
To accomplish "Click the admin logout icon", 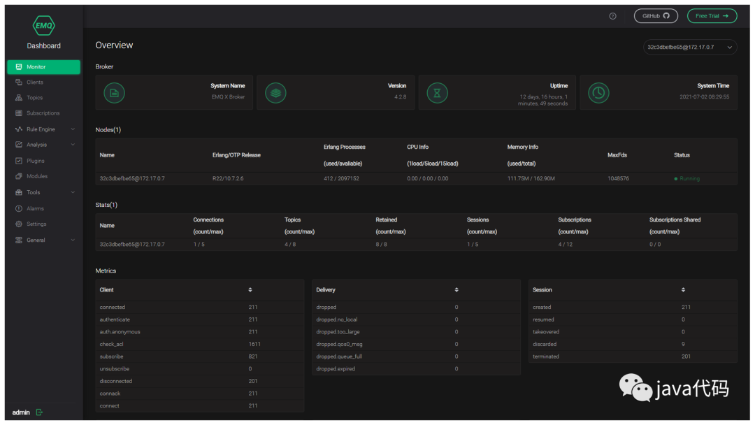I will (x=39, y=412).
